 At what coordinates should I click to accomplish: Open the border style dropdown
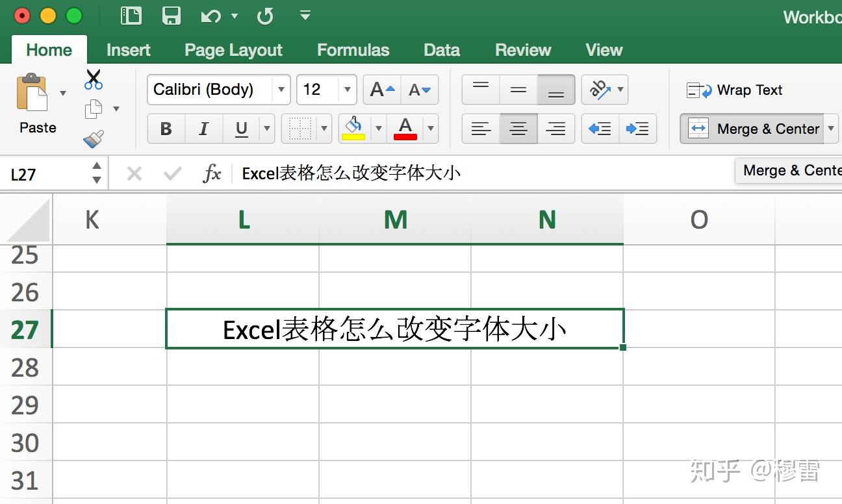tap(324, 128)
